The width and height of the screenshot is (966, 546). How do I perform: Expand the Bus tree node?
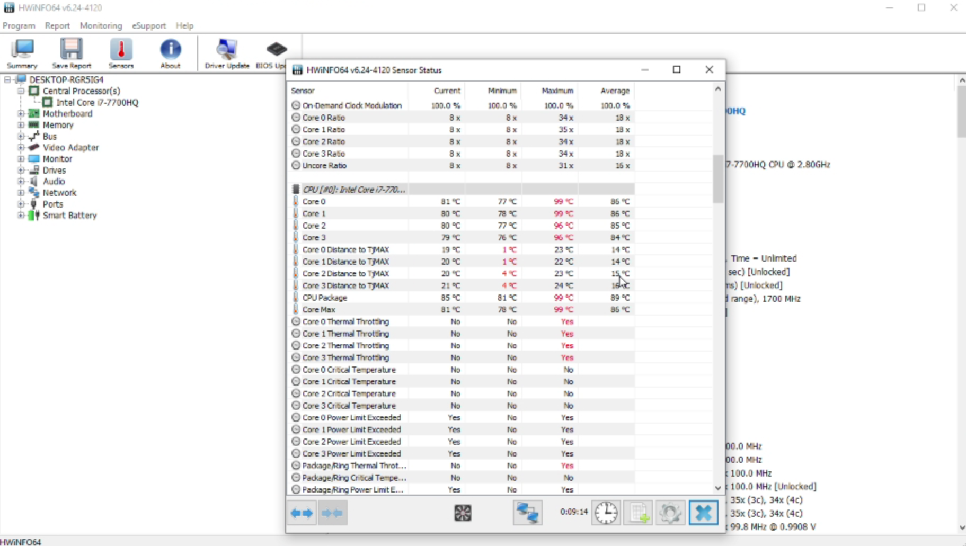click(x=21, y=136)
